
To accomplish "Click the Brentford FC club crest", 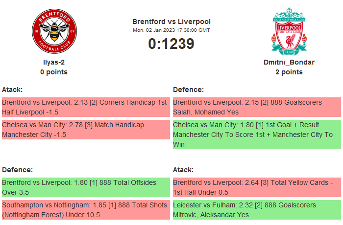I will coord(54,32).
